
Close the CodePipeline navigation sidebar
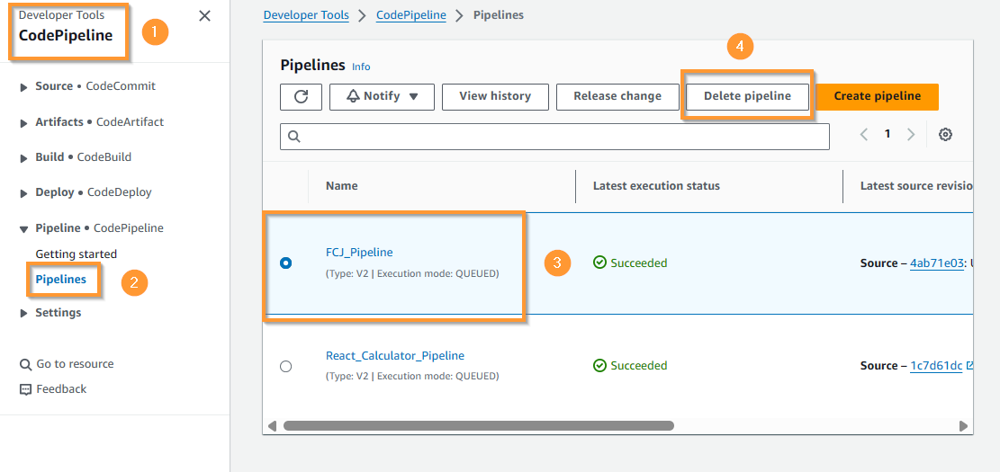click(x=204, y=16)
